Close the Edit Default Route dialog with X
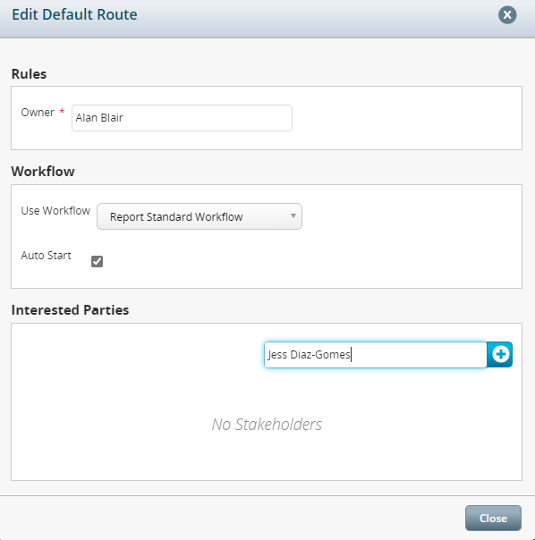This screenshot has height=540, width=535. click(507, 15)
